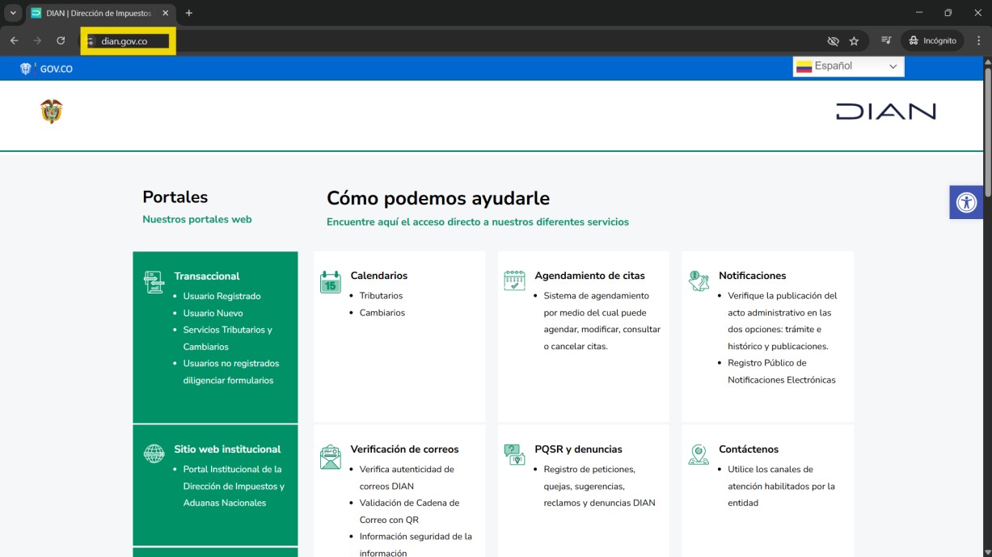Click the Colombian coat of arms logo
This screenshot has width=992, height=557.
pos(52,112)
